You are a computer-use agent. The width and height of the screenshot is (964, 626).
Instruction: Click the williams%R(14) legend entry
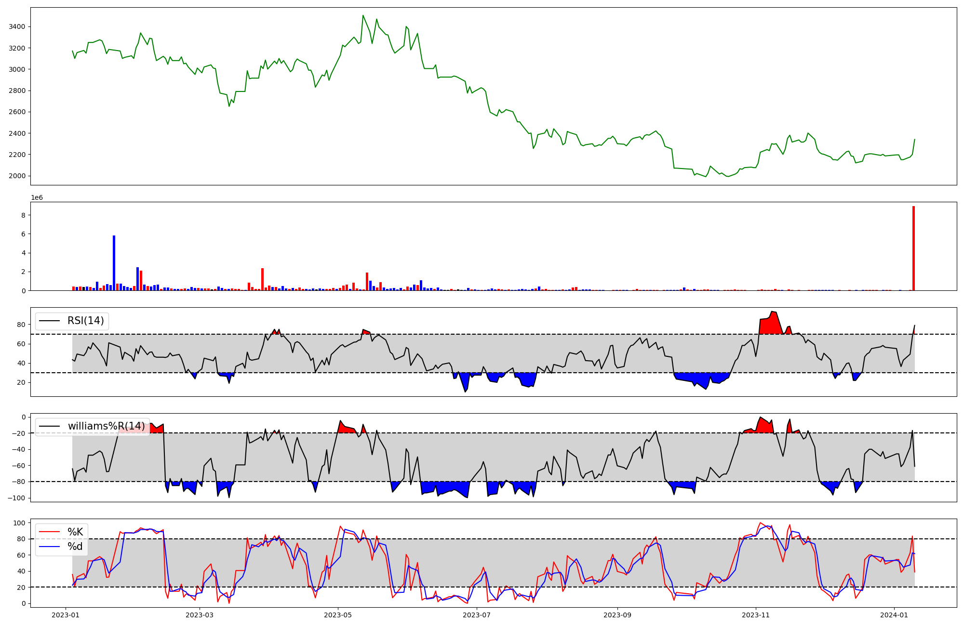(106, 426)
